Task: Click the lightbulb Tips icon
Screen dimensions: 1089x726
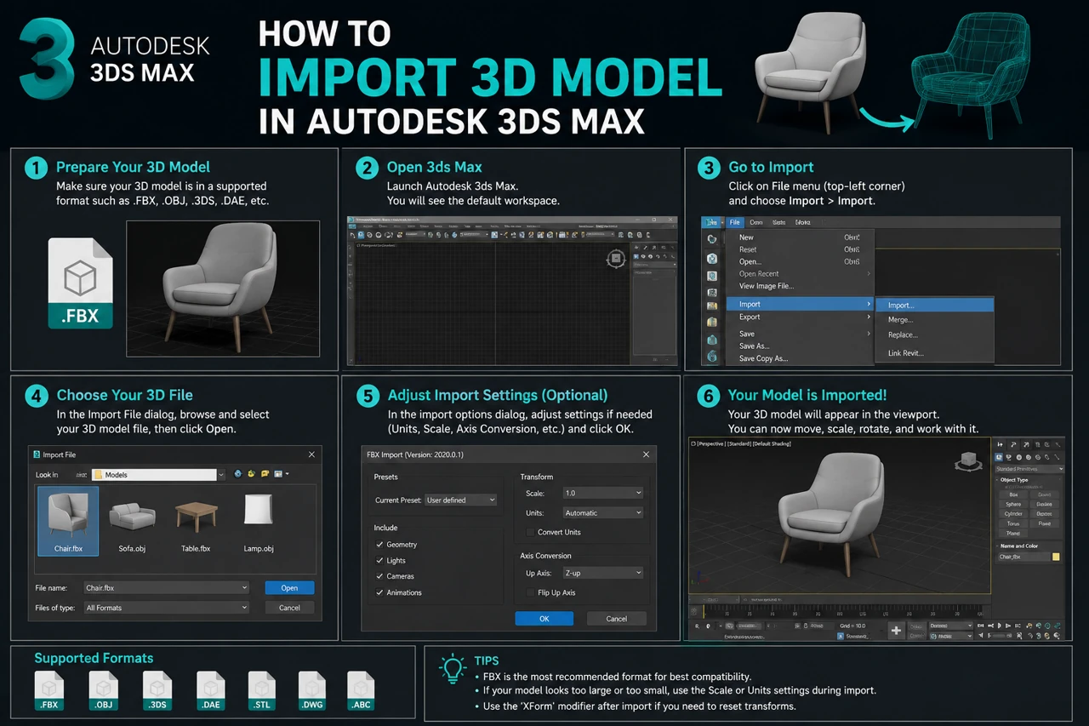Action: pos(452,669)
